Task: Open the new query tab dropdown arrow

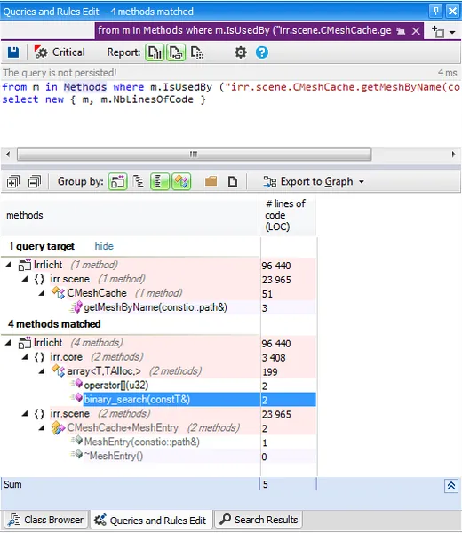Action: point(452,32)
